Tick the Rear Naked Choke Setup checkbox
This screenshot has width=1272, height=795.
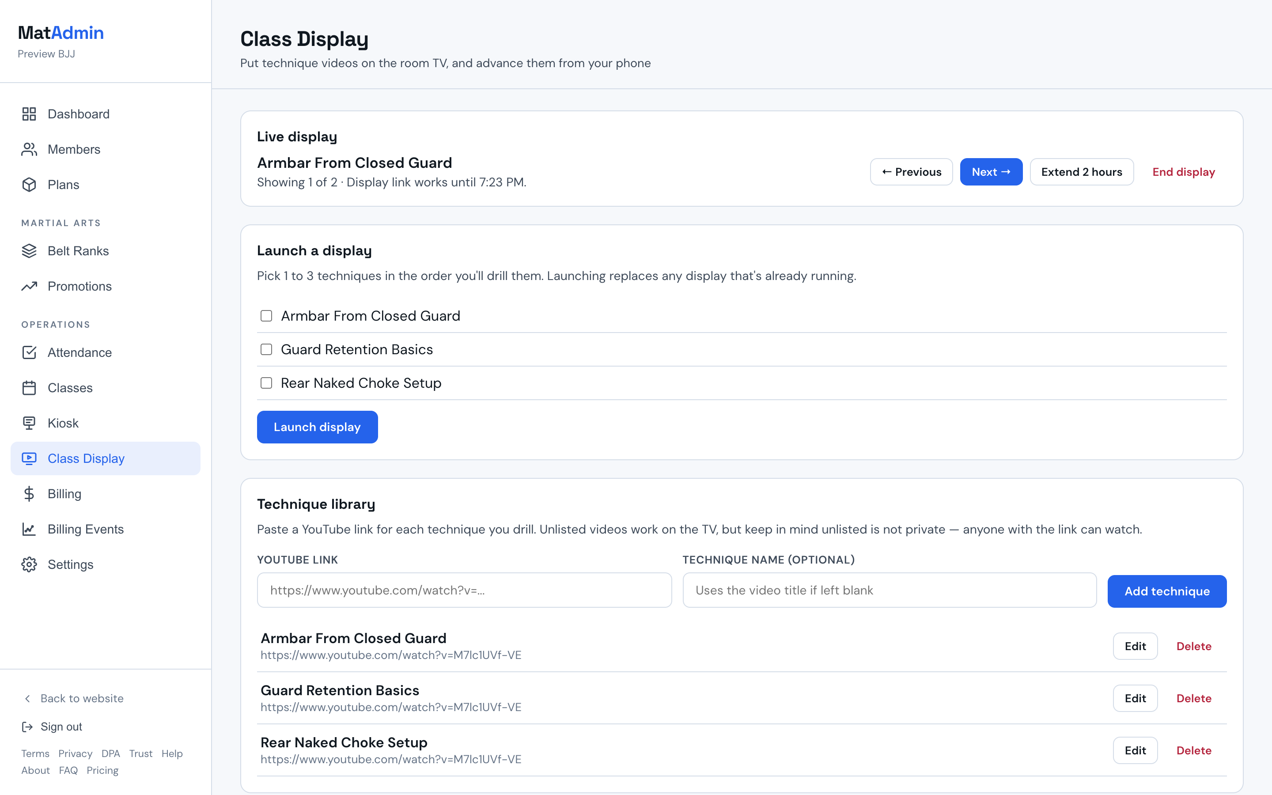point(266,383)
